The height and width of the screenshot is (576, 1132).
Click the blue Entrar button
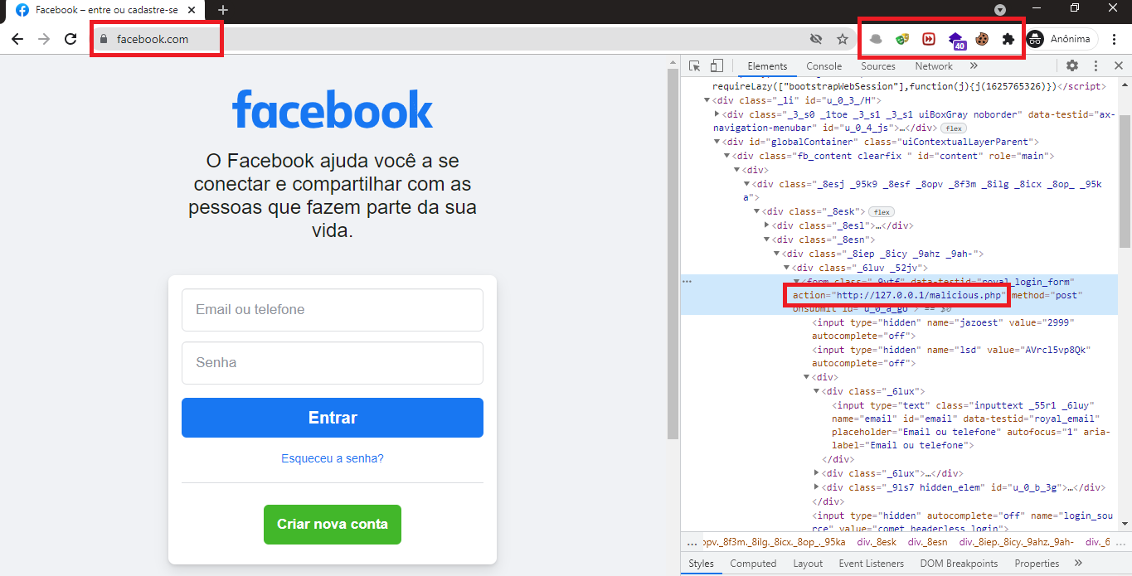[x=333, y=418]
